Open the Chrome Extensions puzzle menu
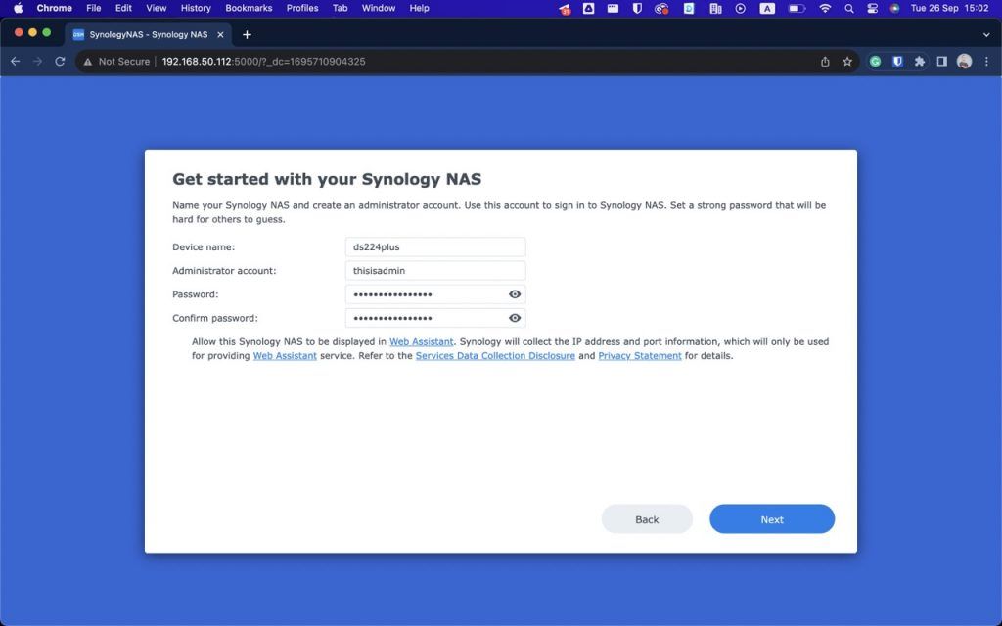 coord(920,62)
